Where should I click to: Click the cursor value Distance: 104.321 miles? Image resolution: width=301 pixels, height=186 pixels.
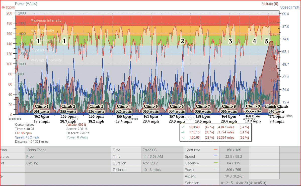tap(32, 141)
